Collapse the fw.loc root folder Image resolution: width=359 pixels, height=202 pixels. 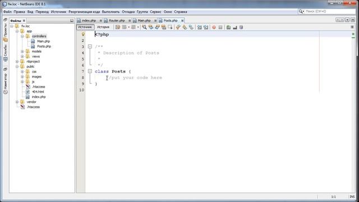[12, 26]
